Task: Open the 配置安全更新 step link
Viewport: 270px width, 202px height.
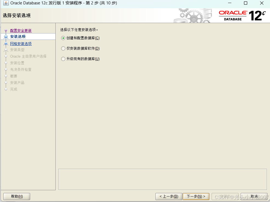Action: (21, 30)
